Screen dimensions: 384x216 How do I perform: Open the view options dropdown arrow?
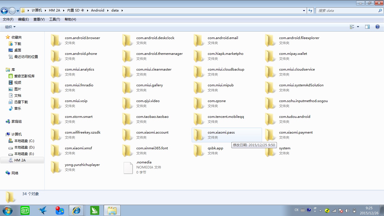(x=358, y=27)
